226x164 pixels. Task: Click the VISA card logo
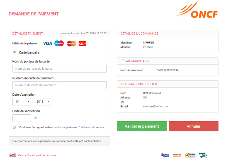(x=47, y=43)
